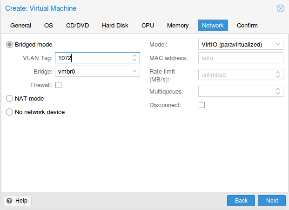Focus the VLAN Tag text field

tap(92, 58)
